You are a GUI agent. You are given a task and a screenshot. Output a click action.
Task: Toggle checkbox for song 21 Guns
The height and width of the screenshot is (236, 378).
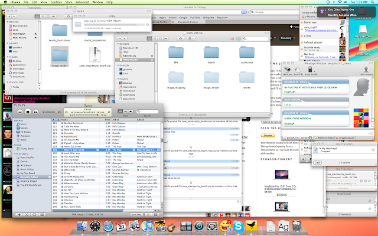pos(62,186)
